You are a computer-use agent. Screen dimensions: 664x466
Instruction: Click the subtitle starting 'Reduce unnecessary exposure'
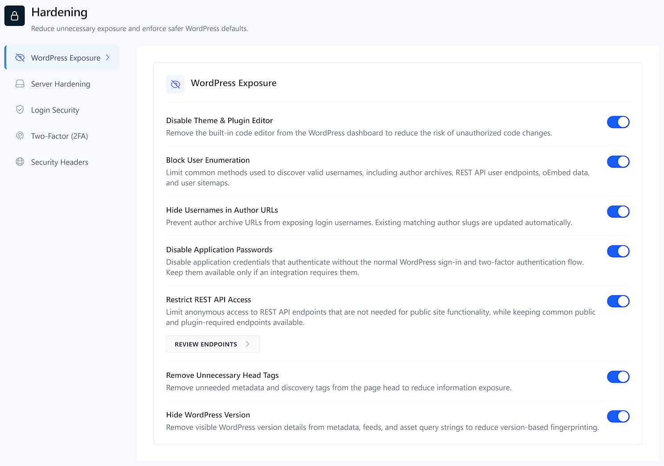(139, 29)
